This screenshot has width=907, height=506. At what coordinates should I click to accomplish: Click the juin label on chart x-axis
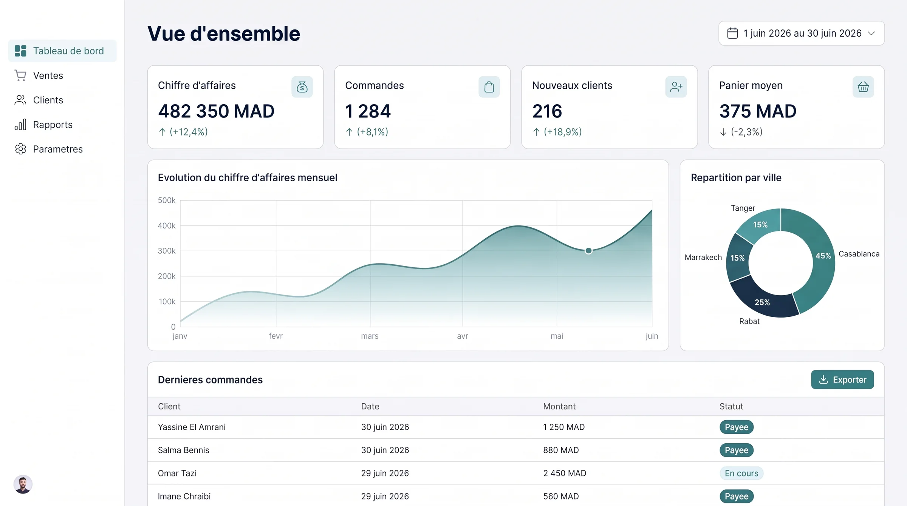tap(652, 336)
